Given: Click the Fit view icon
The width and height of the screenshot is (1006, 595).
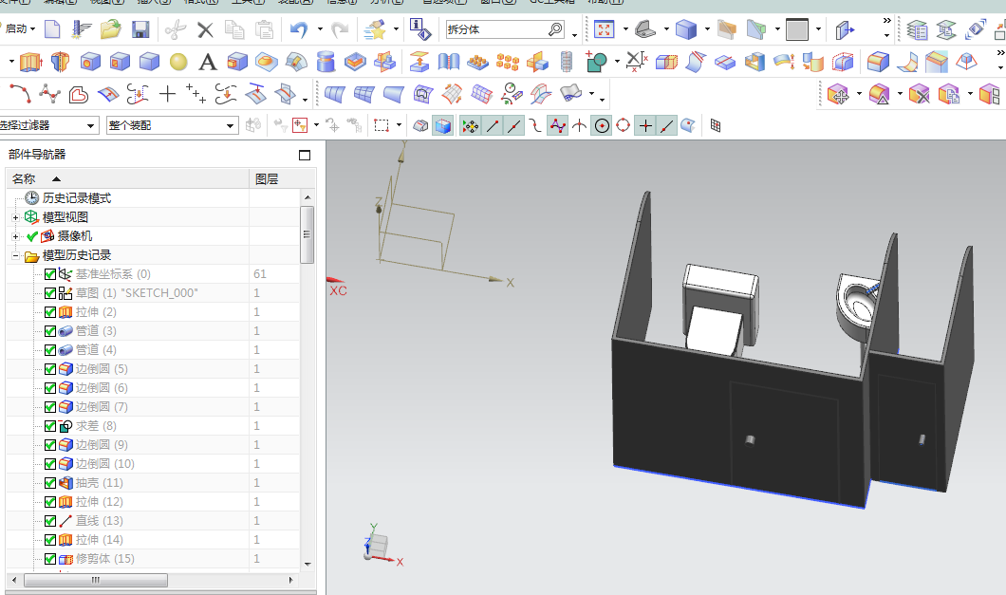Looking at the screenshot, I should point(605,29).
